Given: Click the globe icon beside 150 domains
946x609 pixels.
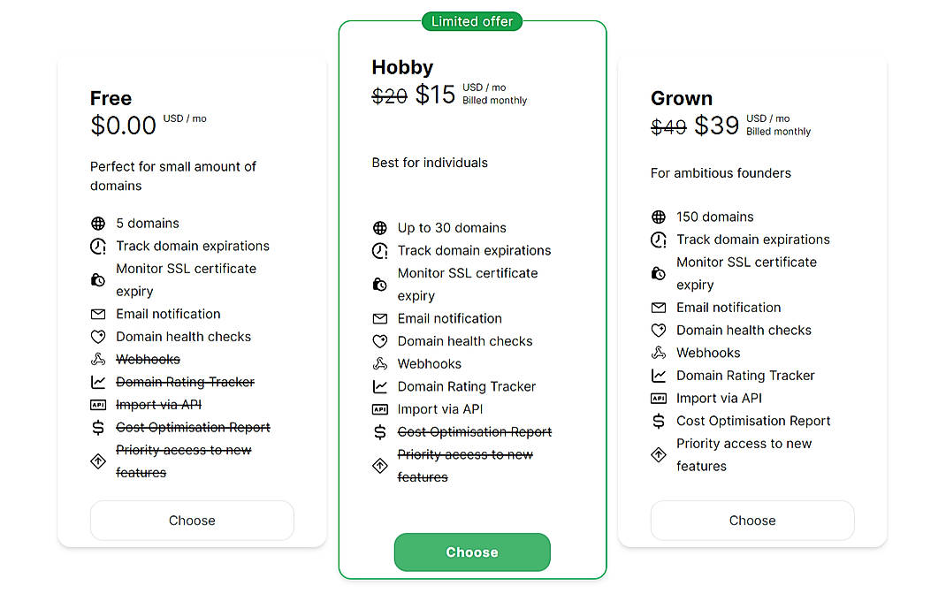Looking at the screenshot, I should [x=659, y=217].
